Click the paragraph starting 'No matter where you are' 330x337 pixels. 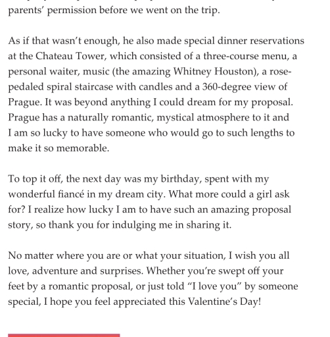(153, 278)
